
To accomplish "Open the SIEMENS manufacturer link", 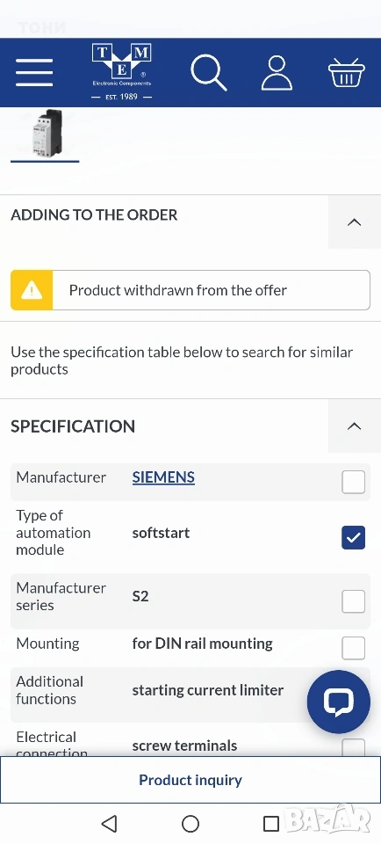I will (x=163, y=477).
